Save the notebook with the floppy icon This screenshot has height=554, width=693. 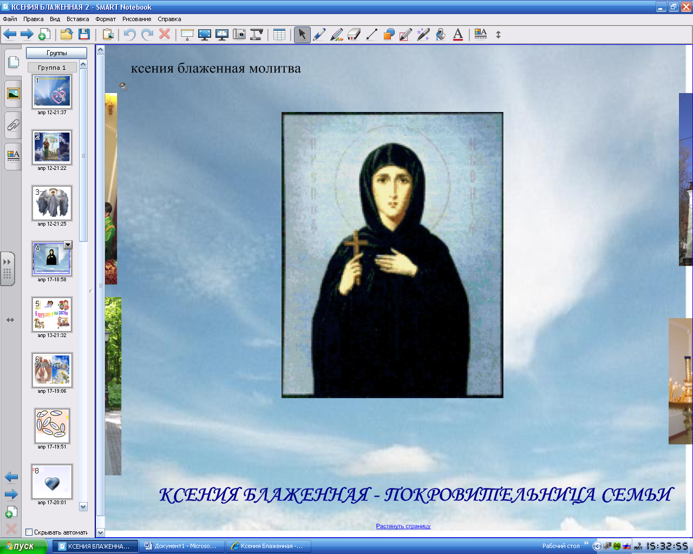(84, 35)
